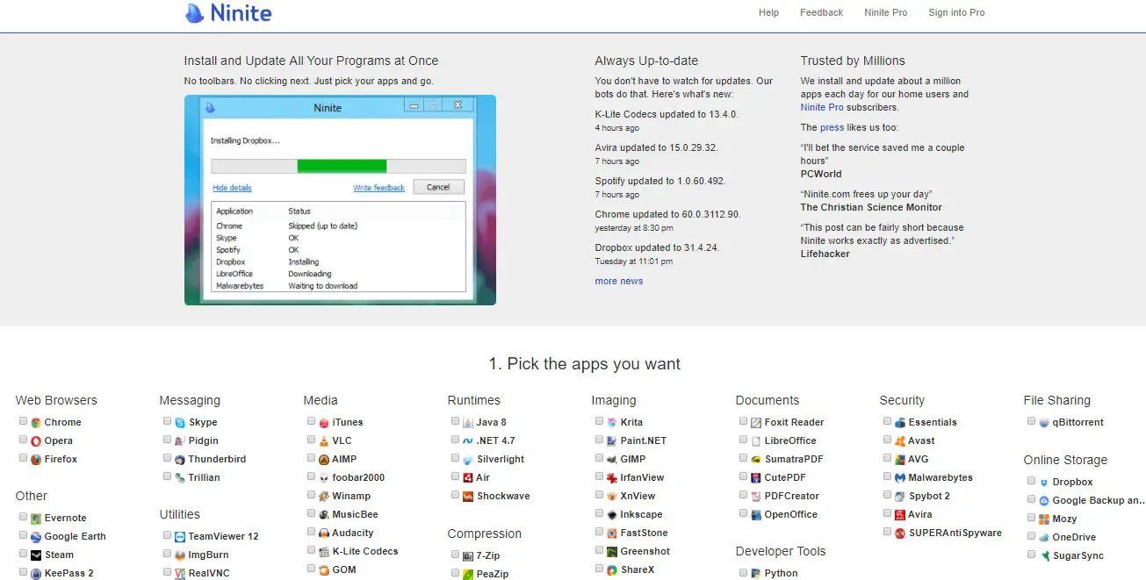The width and height of the screenshot is (1146, 580).
Task: Click the Online Storage heading
Action: [x=1065, y=460]
